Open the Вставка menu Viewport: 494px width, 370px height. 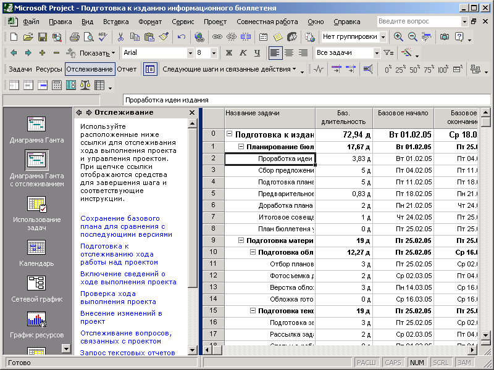click(x=115, y=22)
